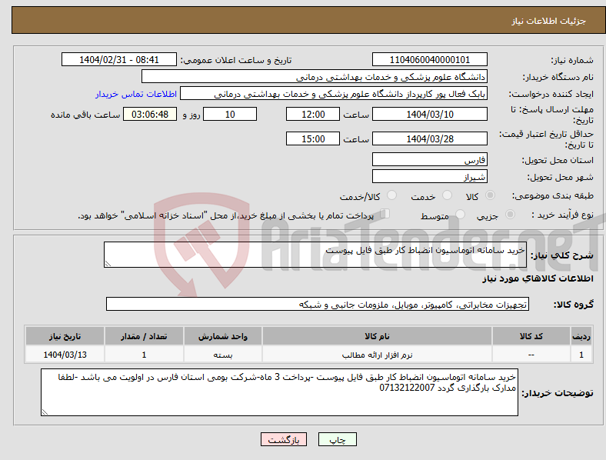Viewport: 606px width, 460px height.
Task: Click the ردیف column header
Action: (581, 336)
